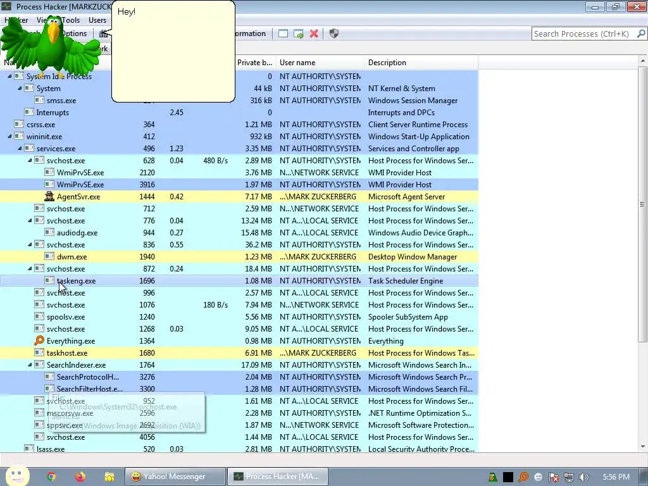This screenshot has width=648, height=486.
Task: Sort by the Private bytes column header
Action: pos(254,63)
